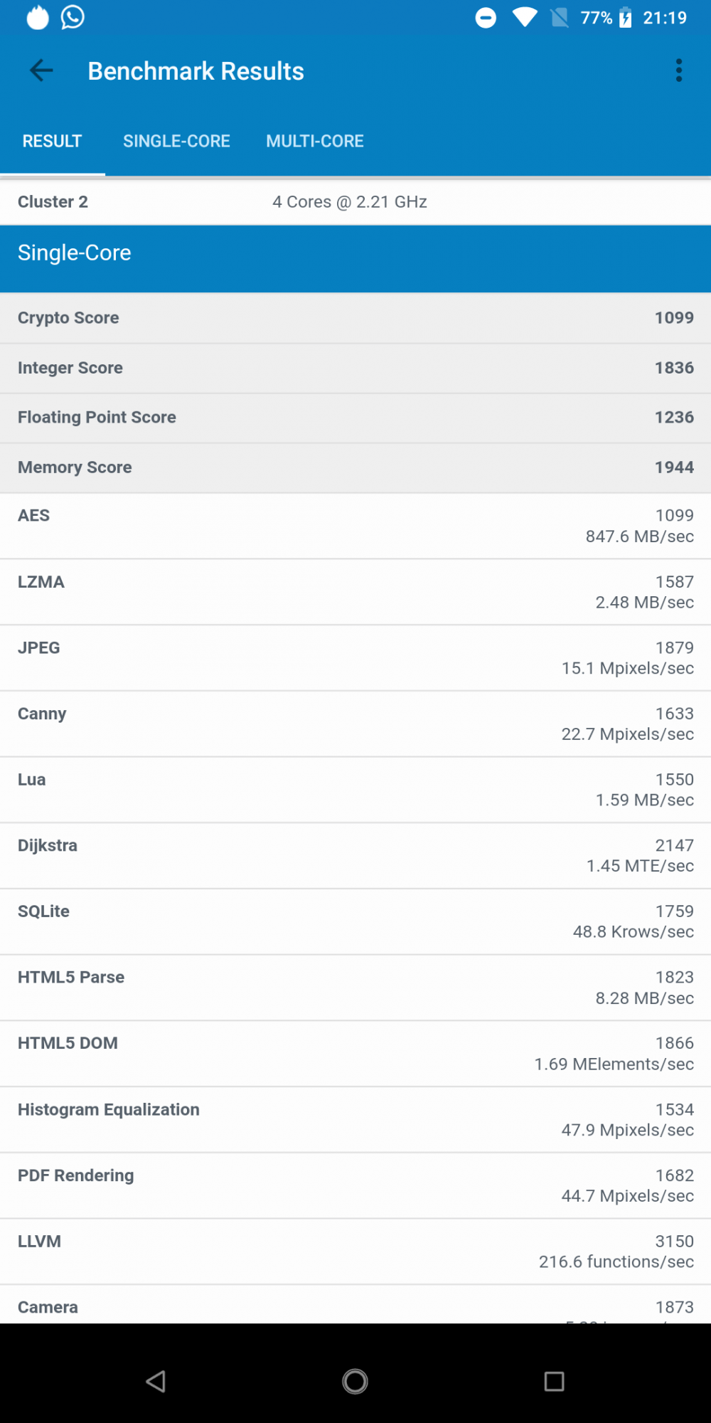The width and height of the screenshot is (711, 1423).
Task: Tap the WhatsApp notification icon
Action: [73, 17]
